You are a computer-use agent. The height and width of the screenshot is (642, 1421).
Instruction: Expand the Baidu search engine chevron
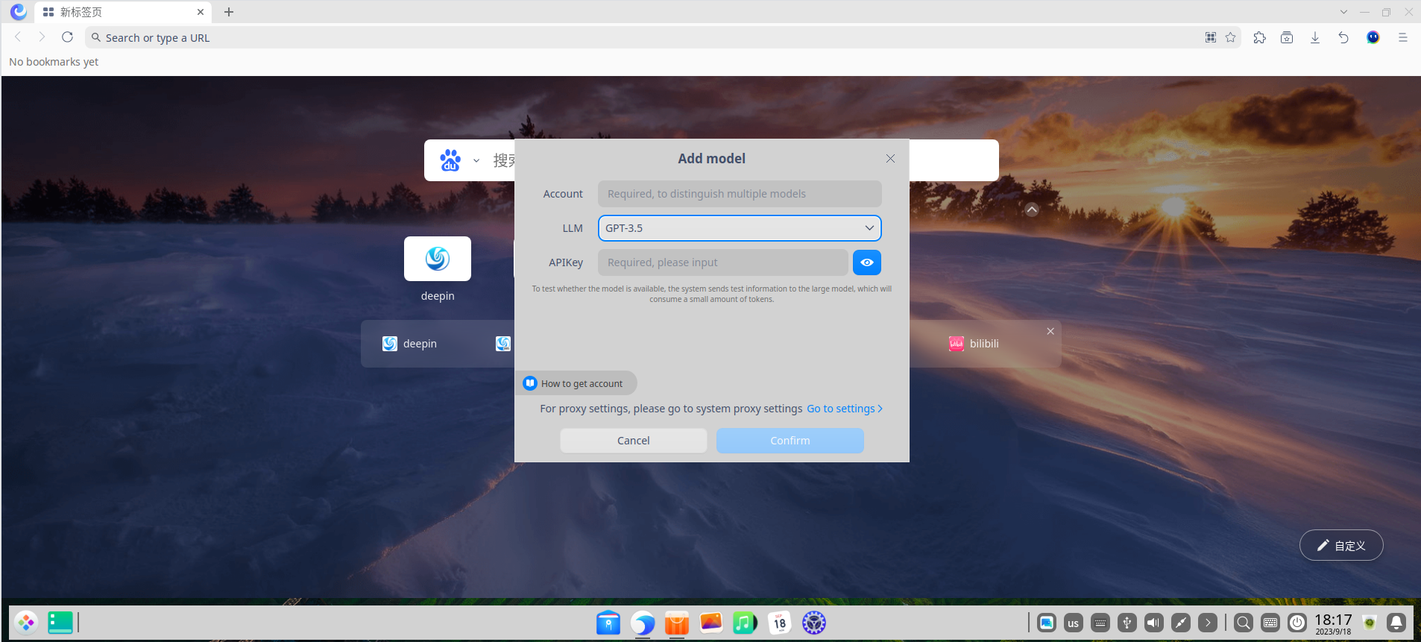pos(476,160)
